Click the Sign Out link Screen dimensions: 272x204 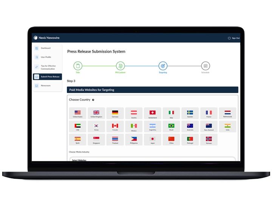pyautogui.click(x=236, y=38)
